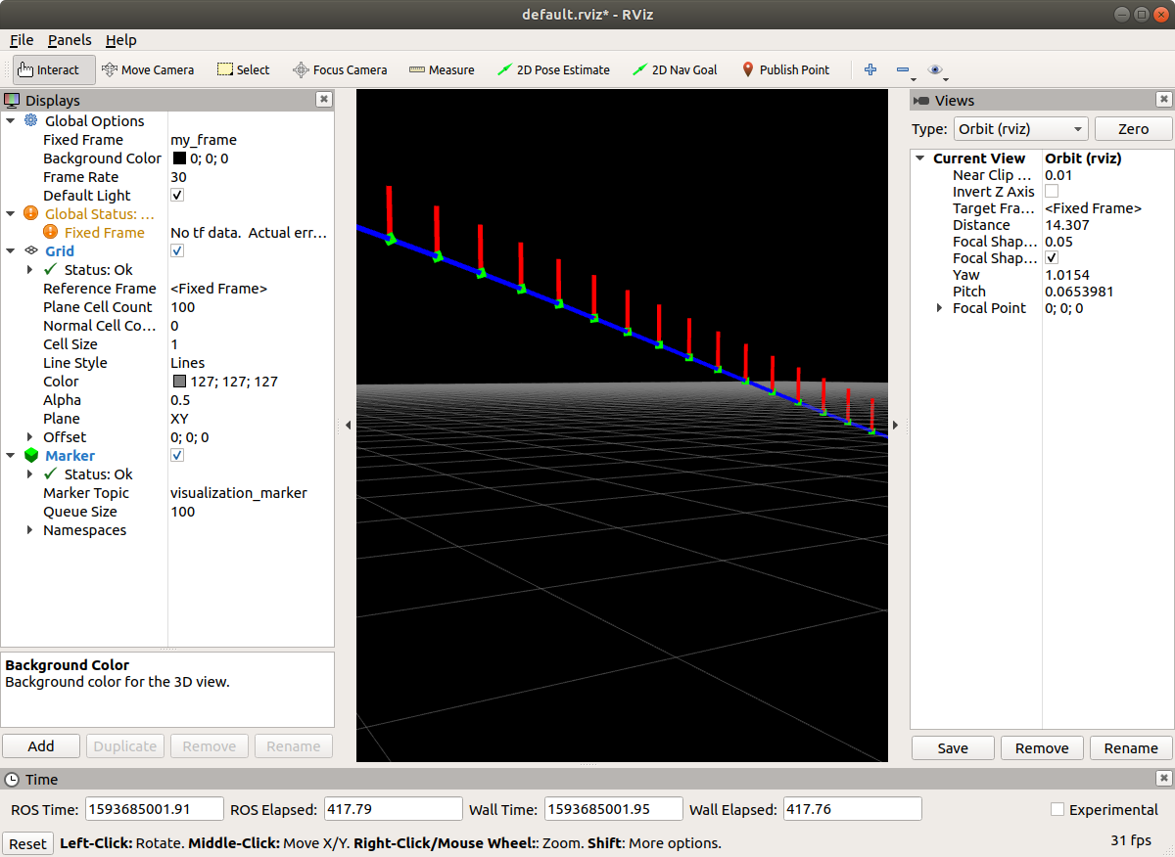The height and width of the screenshot is (857, 1175).
Task: Expand the Namespaces entry under Marker
Action: click(x=29, y=529)
